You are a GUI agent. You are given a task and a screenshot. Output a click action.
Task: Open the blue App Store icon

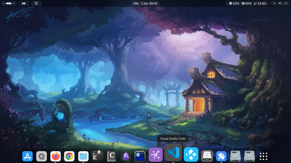pyautogui.click(x=27, y=156)
